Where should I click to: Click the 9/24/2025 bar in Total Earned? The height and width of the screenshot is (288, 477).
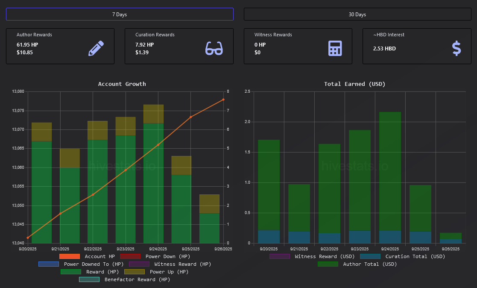[390, 171]
